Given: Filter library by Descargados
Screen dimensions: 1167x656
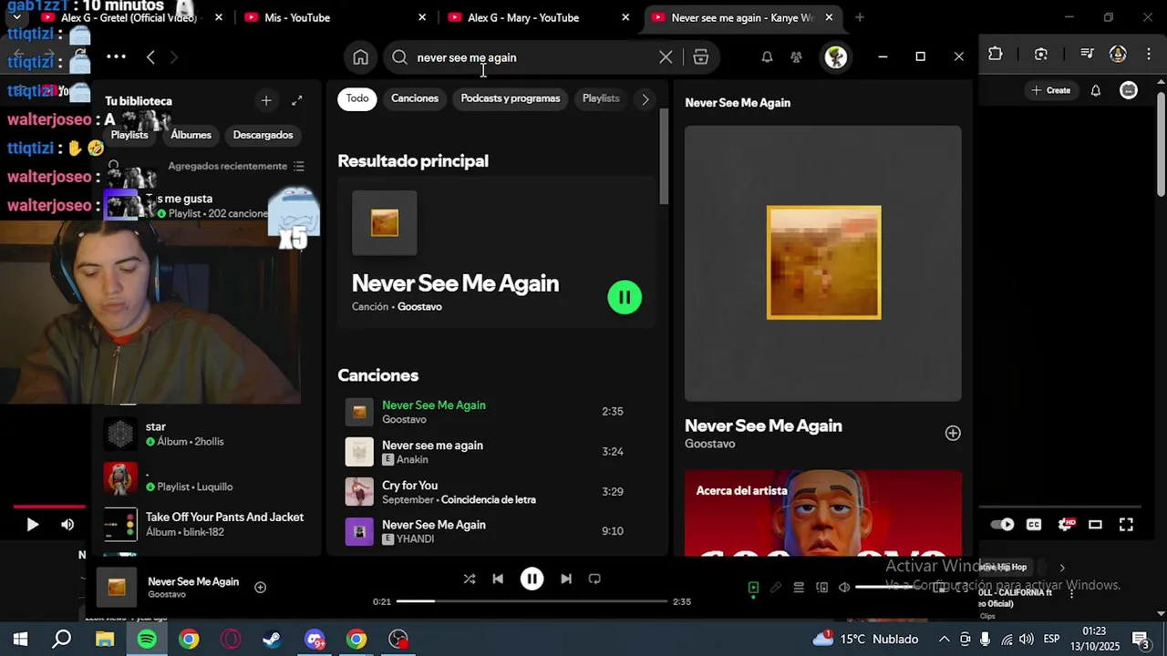Looking at the screenshot, I should point(263,135).
